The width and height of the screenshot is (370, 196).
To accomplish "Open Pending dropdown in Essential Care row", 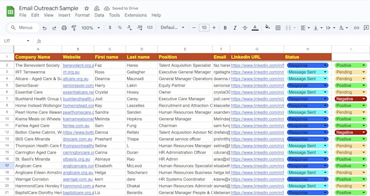I will tap(350, 92).
